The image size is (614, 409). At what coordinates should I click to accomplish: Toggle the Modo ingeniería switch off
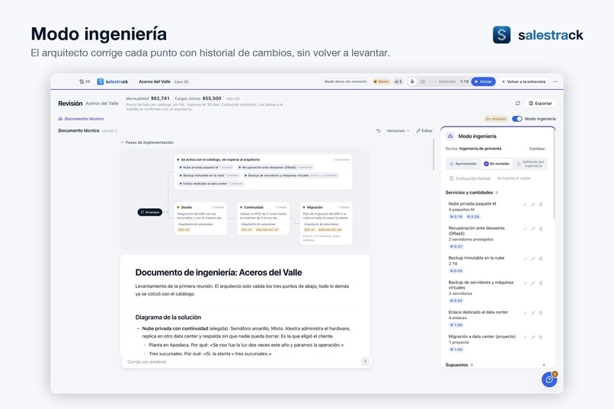point(517,119)
